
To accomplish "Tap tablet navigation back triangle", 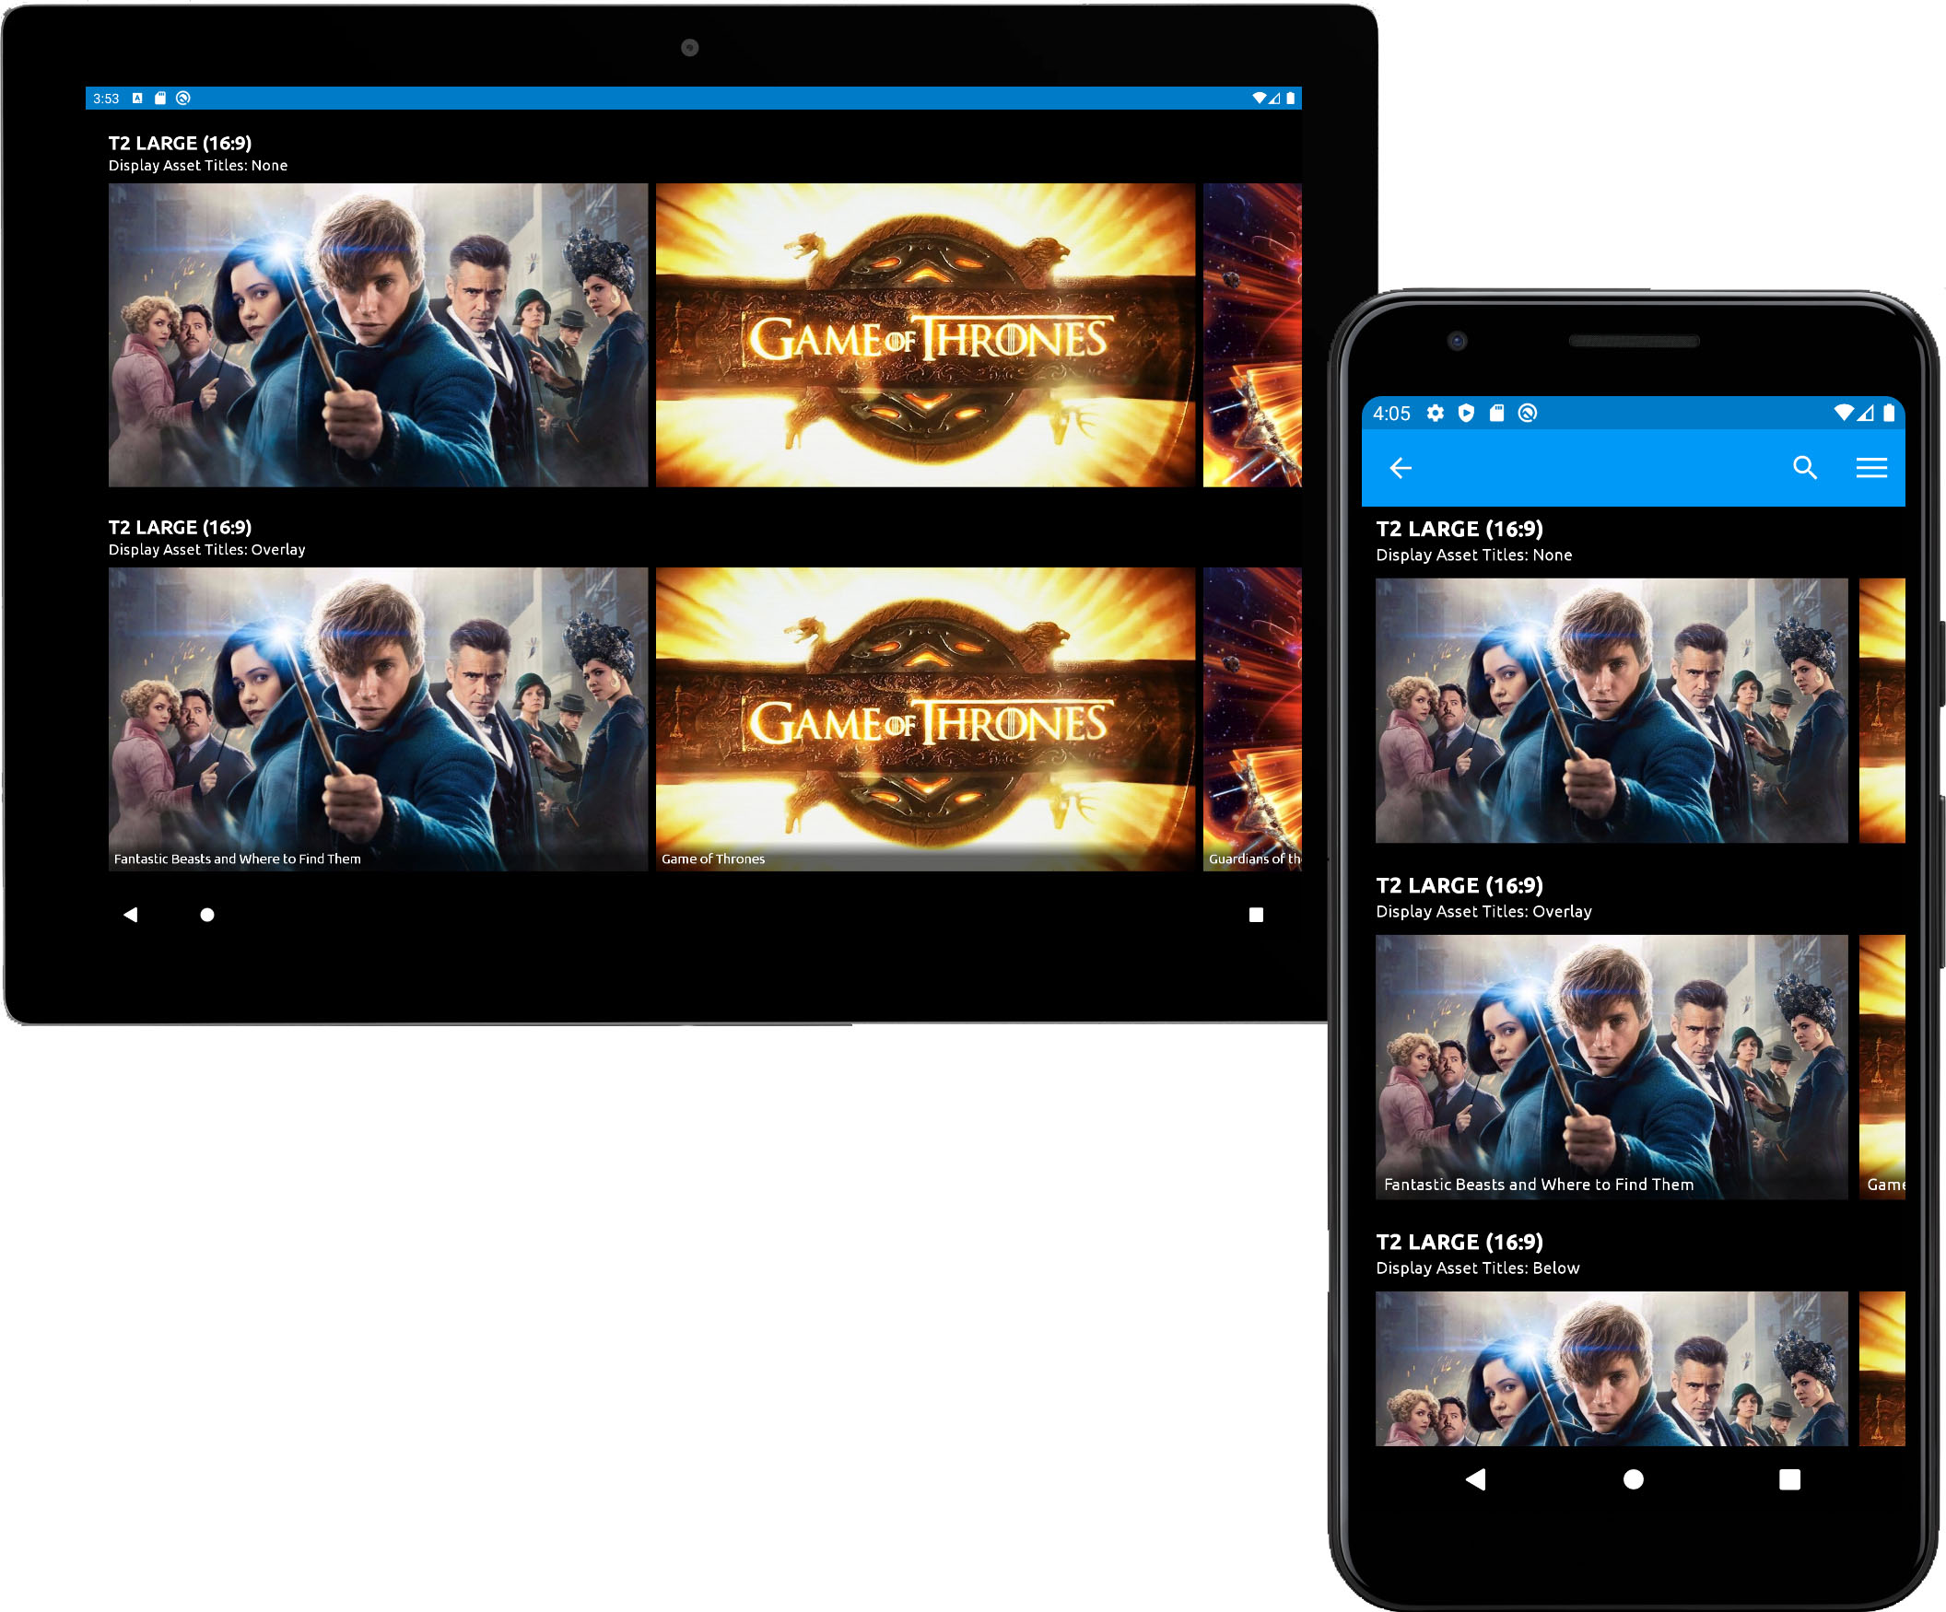I will 131,915.
